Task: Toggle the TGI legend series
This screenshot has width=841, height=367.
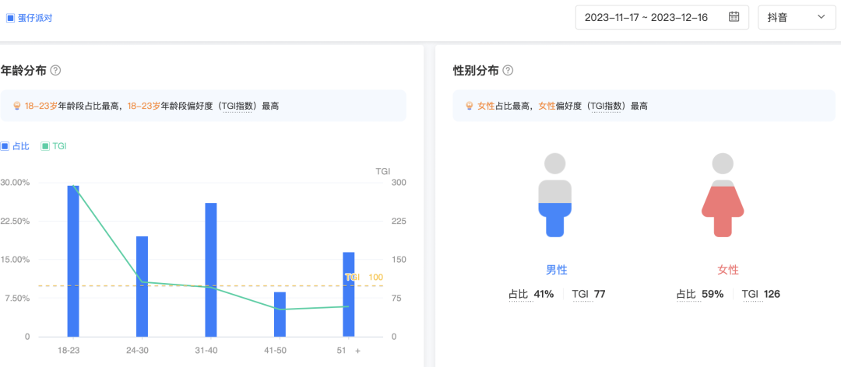Action: point(54,146)
